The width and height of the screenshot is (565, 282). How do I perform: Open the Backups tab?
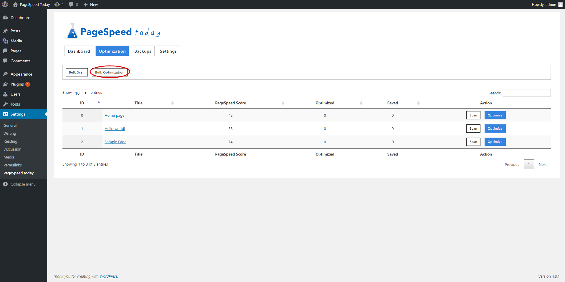click(x=143, y=51)
